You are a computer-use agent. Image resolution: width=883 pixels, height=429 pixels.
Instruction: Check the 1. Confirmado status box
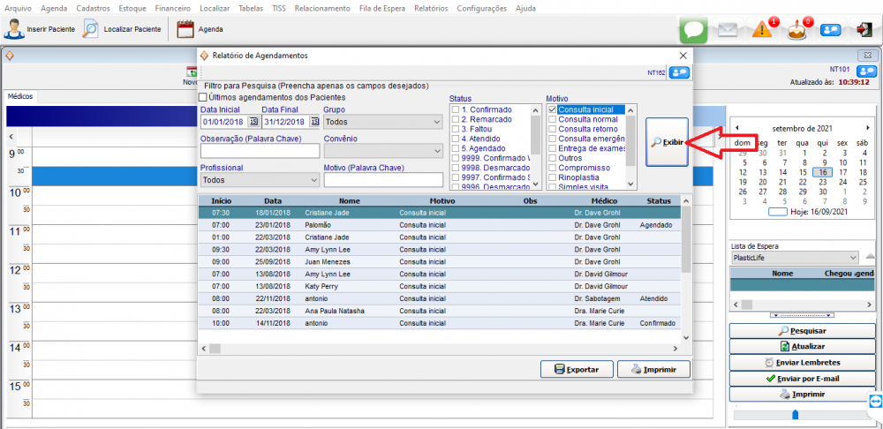tap(455, 109)
